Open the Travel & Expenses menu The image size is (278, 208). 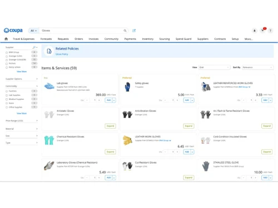[x=23, y=39]
